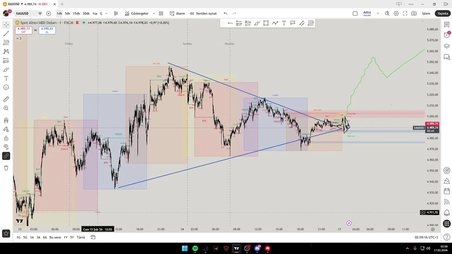Open the timezone menu UTC+3

pyautogui.click(x=427, y=237)
